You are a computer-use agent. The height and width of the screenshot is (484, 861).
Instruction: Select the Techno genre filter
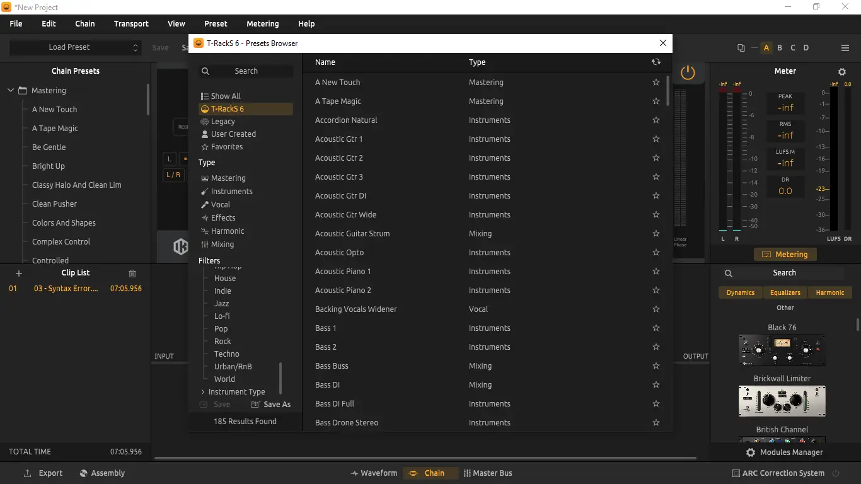[x=227, y=354]
